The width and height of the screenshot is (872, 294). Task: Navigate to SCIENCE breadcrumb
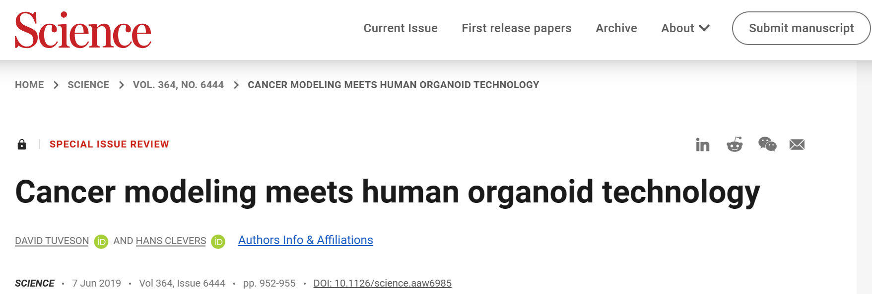(x=88, y=85)
